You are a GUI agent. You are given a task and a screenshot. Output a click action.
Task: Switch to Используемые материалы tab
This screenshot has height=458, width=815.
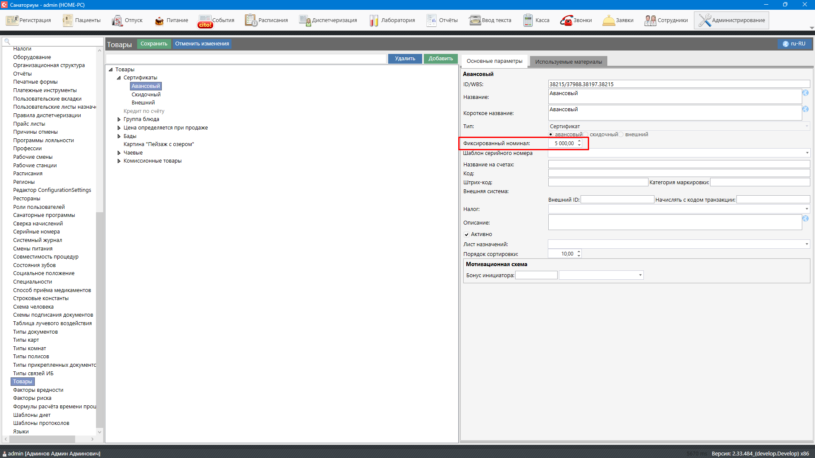click(x=568, y=62)
